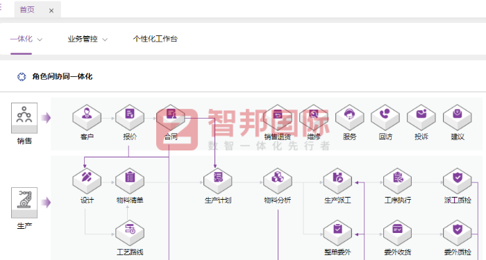
Task: Expand the 一体化 dropdown chevron
Action: pos(40,40)
